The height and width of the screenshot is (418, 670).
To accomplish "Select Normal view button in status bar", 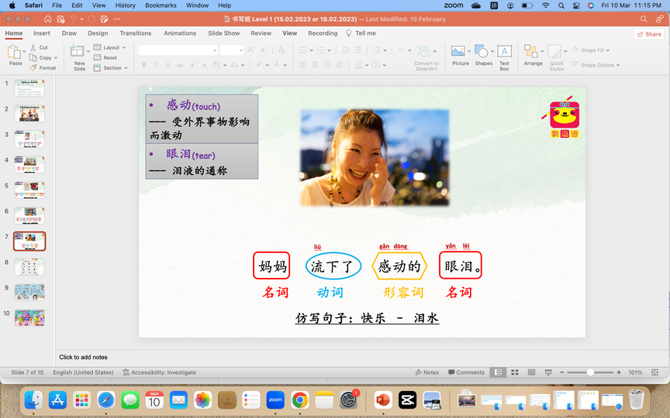I will pos(499,372).
